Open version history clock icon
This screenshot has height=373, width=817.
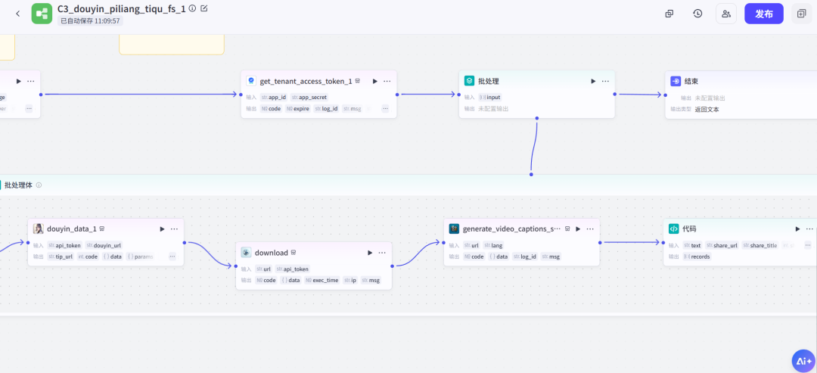pyautogui.click(x=697, y=14)
